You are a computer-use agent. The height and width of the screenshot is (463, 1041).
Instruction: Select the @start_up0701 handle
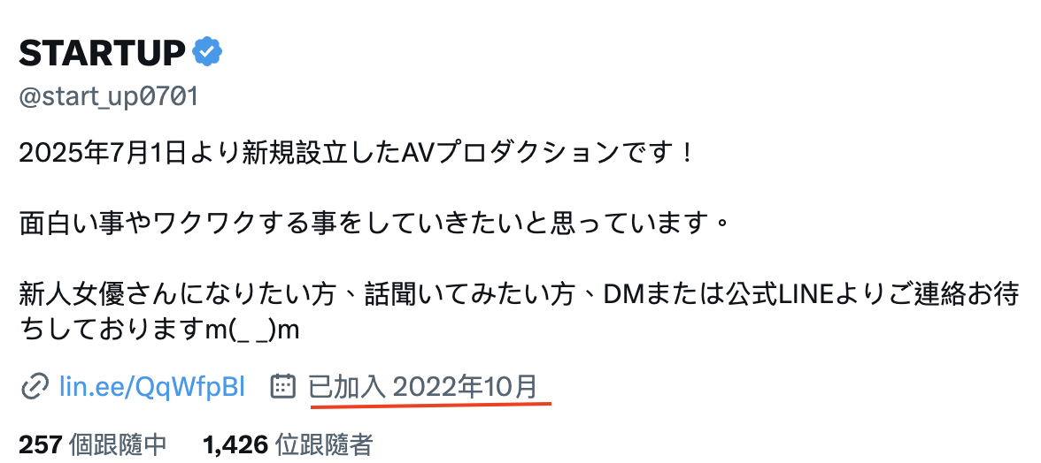click(108, 96)
